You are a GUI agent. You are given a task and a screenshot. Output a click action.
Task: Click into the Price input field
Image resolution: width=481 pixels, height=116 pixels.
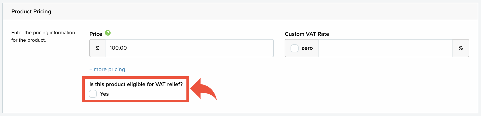point(189,48)
